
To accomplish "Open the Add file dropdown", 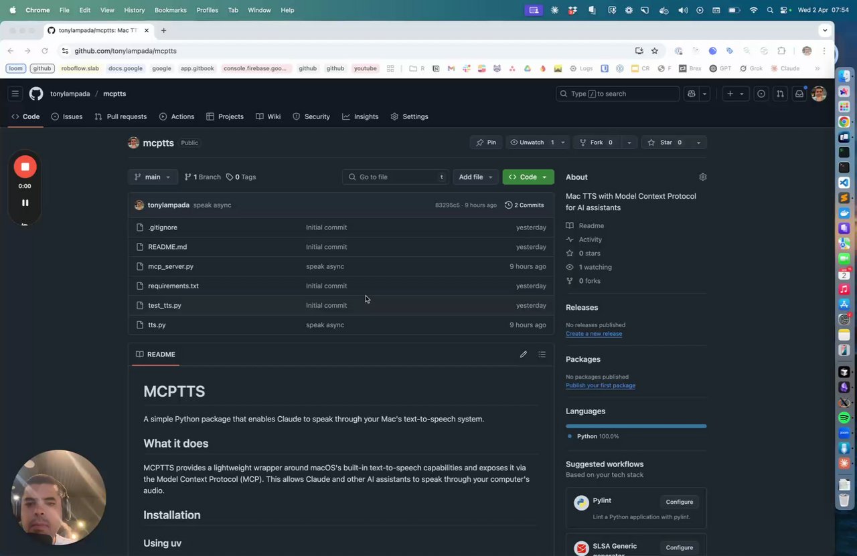I will (x=476, y=177).
